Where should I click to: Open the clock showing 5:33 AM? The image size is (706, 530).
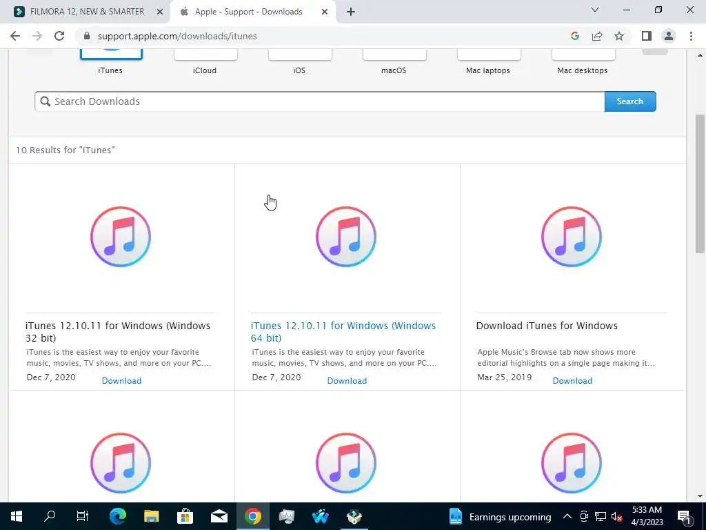coord(647,516)
